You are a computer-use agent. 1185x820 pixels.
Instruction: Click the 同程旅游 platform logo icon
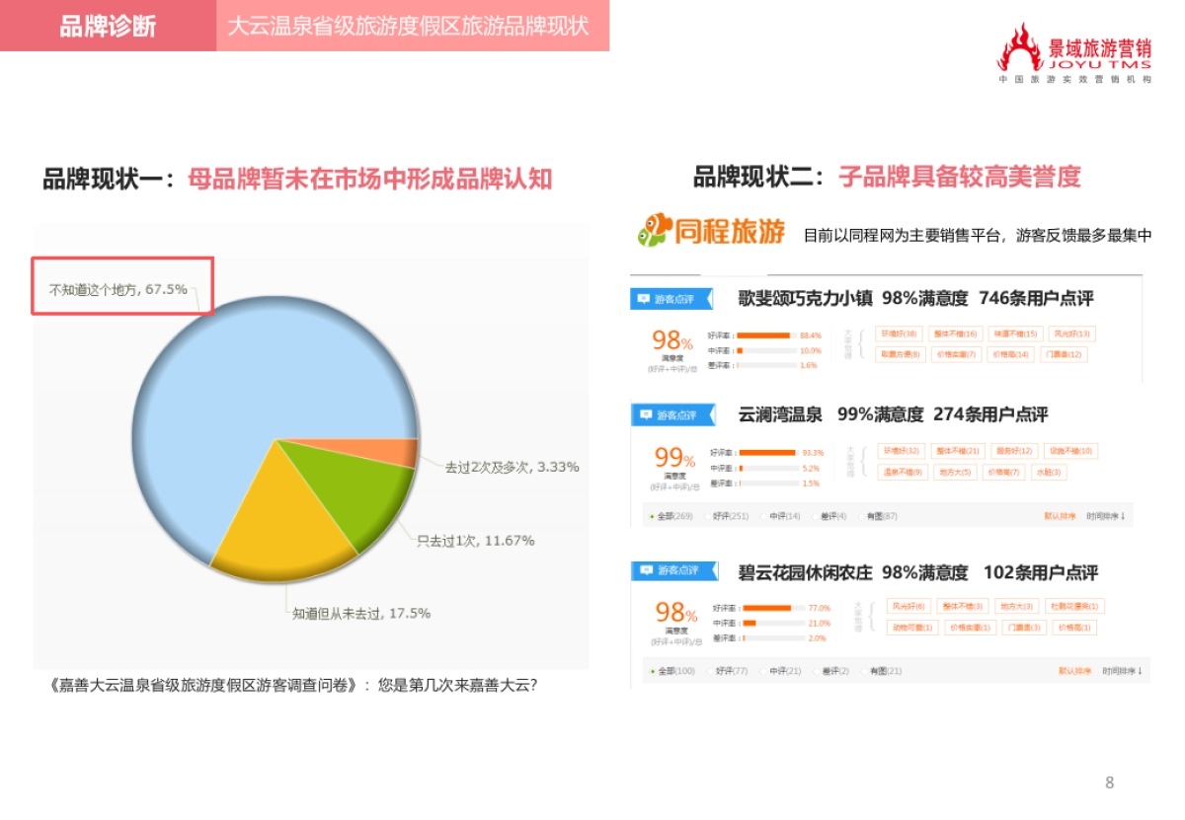click(652, 229)
